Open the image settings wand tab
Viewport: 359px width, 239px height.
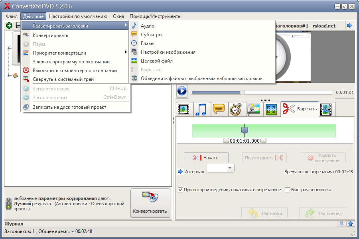click(254, 109)
